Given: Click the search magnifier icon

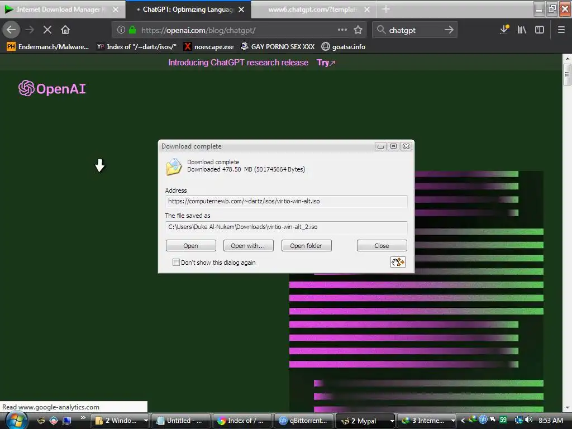Looking at the screenshot, I should [381, 30].
